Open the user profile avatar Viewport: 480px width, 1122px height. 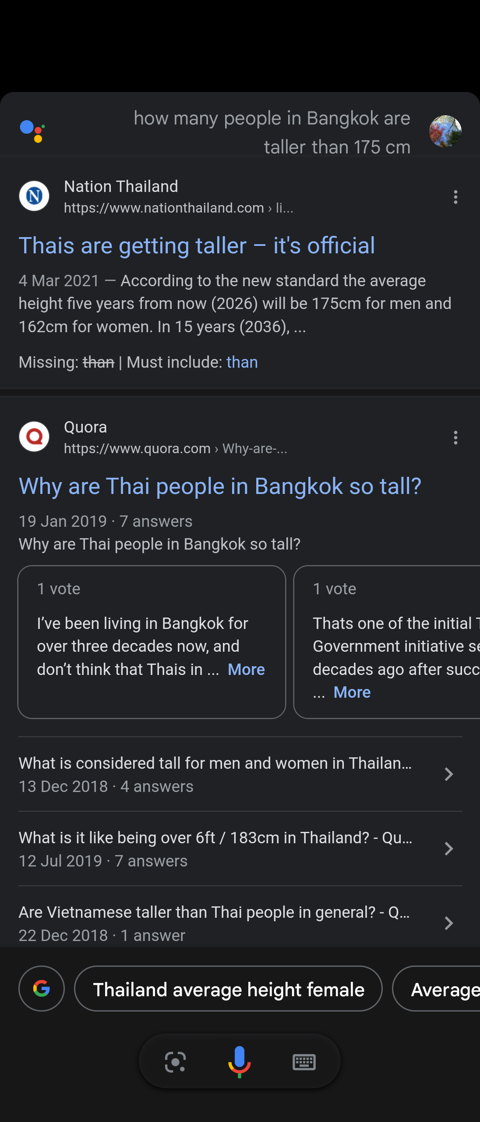(x=445, y=131)
